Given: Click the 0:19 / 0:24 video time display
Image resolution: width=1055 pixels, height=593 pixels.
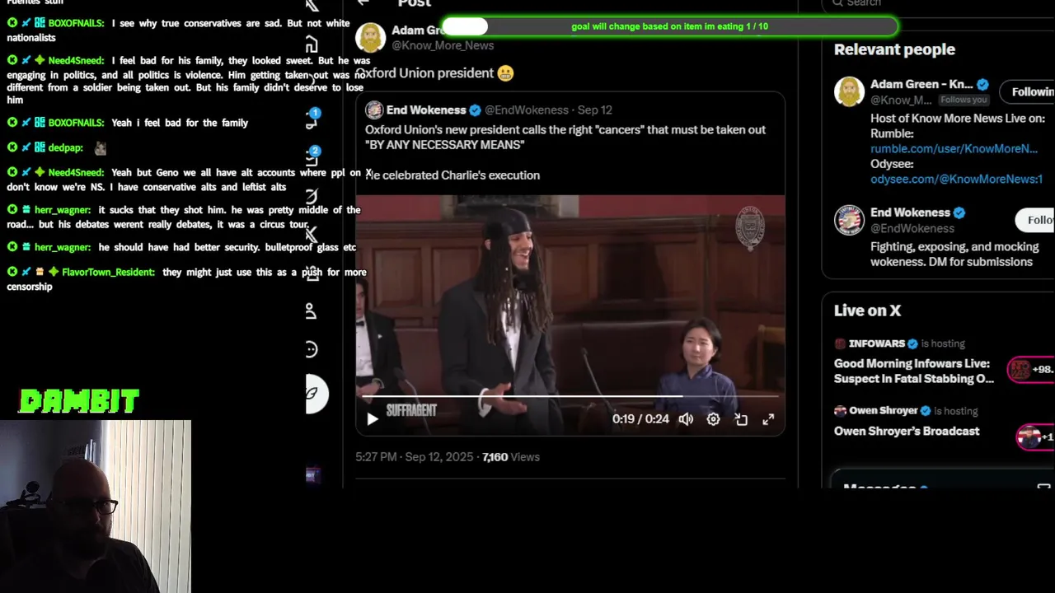Looking at the screenshot, I should (640, 419).
